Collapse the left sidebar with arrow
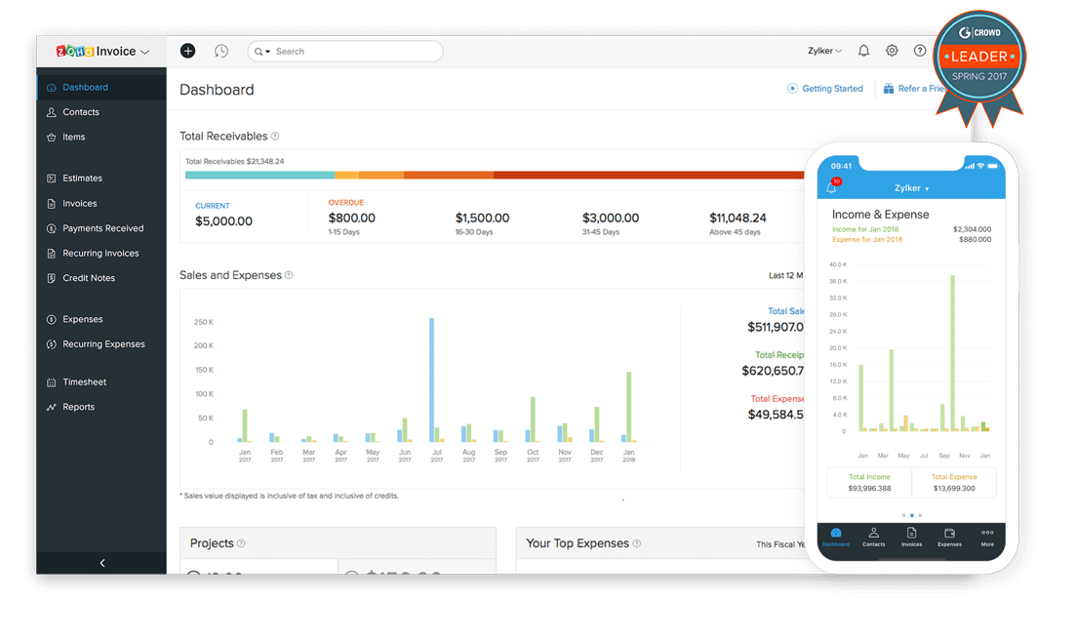Screen dimensions: 1075x639 pyautogui.click(x=101, y=563)
